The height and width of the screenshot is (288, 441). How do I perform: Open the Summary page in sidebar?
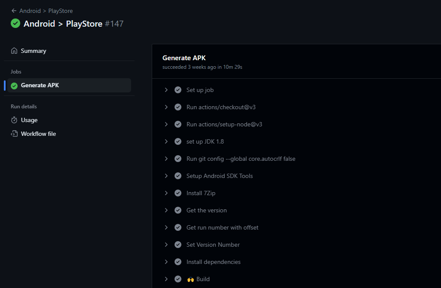coord(34,51)
